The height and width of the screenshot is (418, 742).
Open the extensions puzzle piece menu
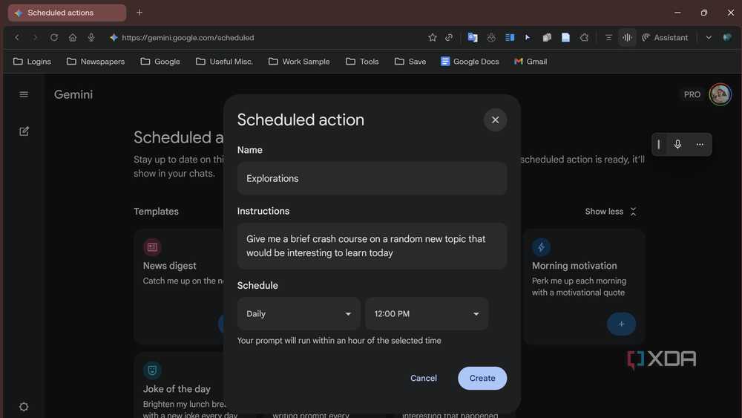[x=584, y=37]
